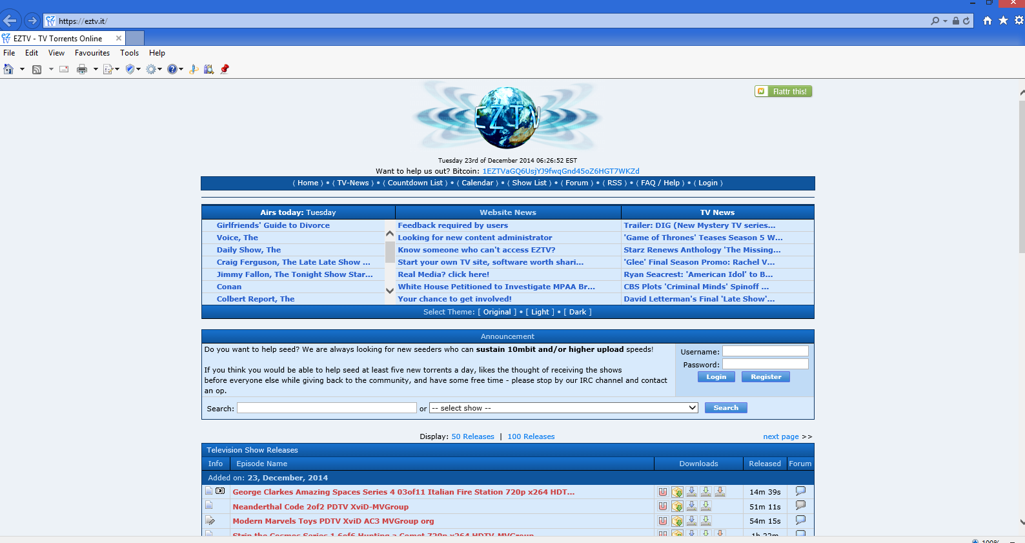
Task: Select the EZTV - TV Torrents Online tab
Action: pos(62,38)
